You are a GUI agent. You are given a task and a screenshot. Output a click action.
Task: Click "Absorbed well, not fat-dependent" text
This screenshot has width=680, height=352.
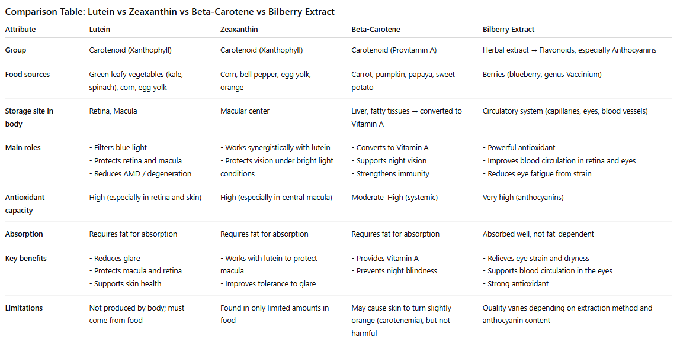538,234
